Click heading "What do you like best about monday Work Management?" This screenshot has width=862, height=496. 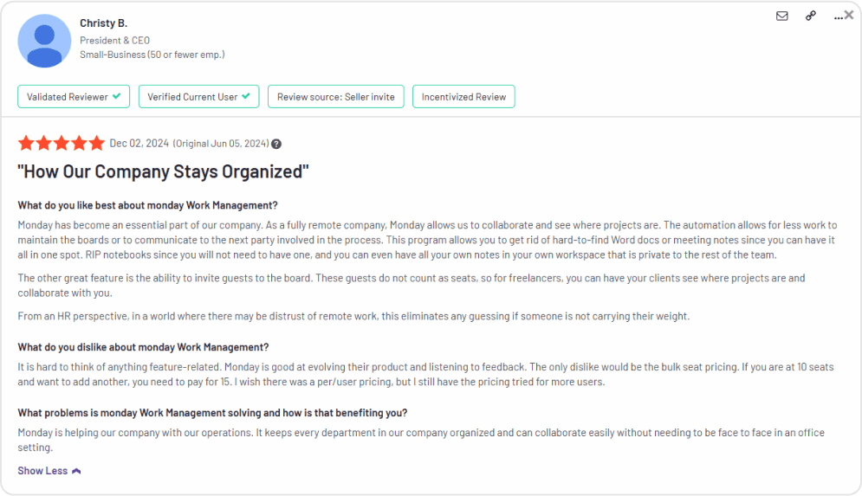(x=147, y=205)
